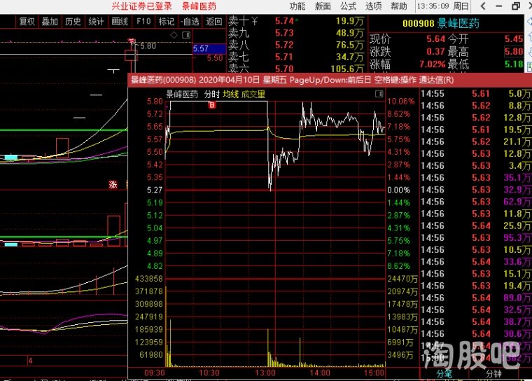Image resolution: width=532 pixels, height=381 pixels.
Task: Switch to the 分钟 tab
Action: pyautogui.click(x=493, y=374)
